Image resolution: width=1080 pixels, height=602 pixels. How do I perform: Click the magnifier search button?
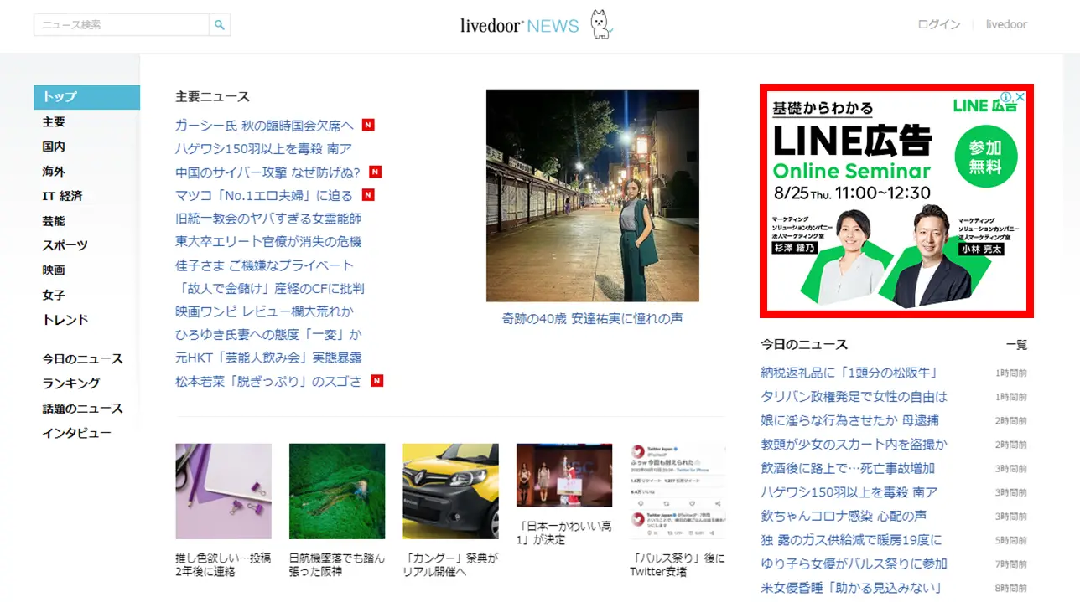click(x=220, y=25)
